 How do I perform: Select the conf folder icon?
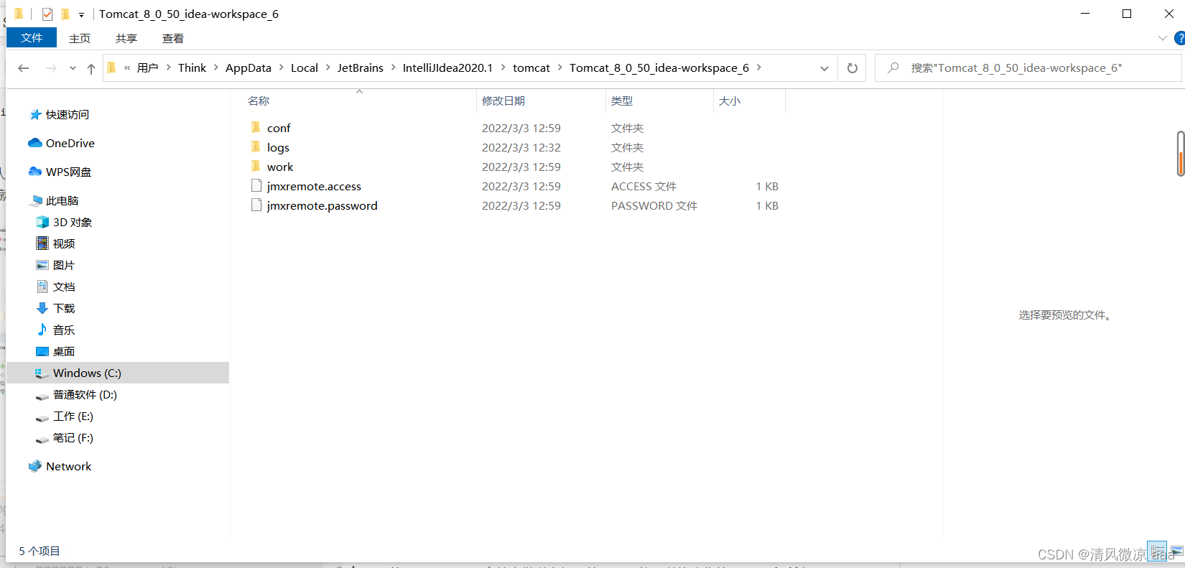tap(256, 127)
